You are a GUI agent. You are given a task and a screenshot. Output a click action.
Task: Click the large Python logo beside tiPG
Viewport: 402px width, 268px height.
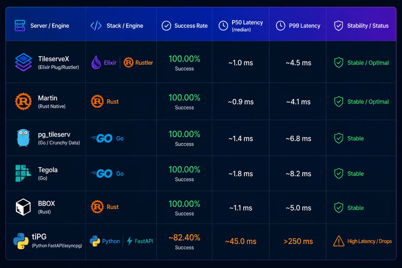coord(21,241)
